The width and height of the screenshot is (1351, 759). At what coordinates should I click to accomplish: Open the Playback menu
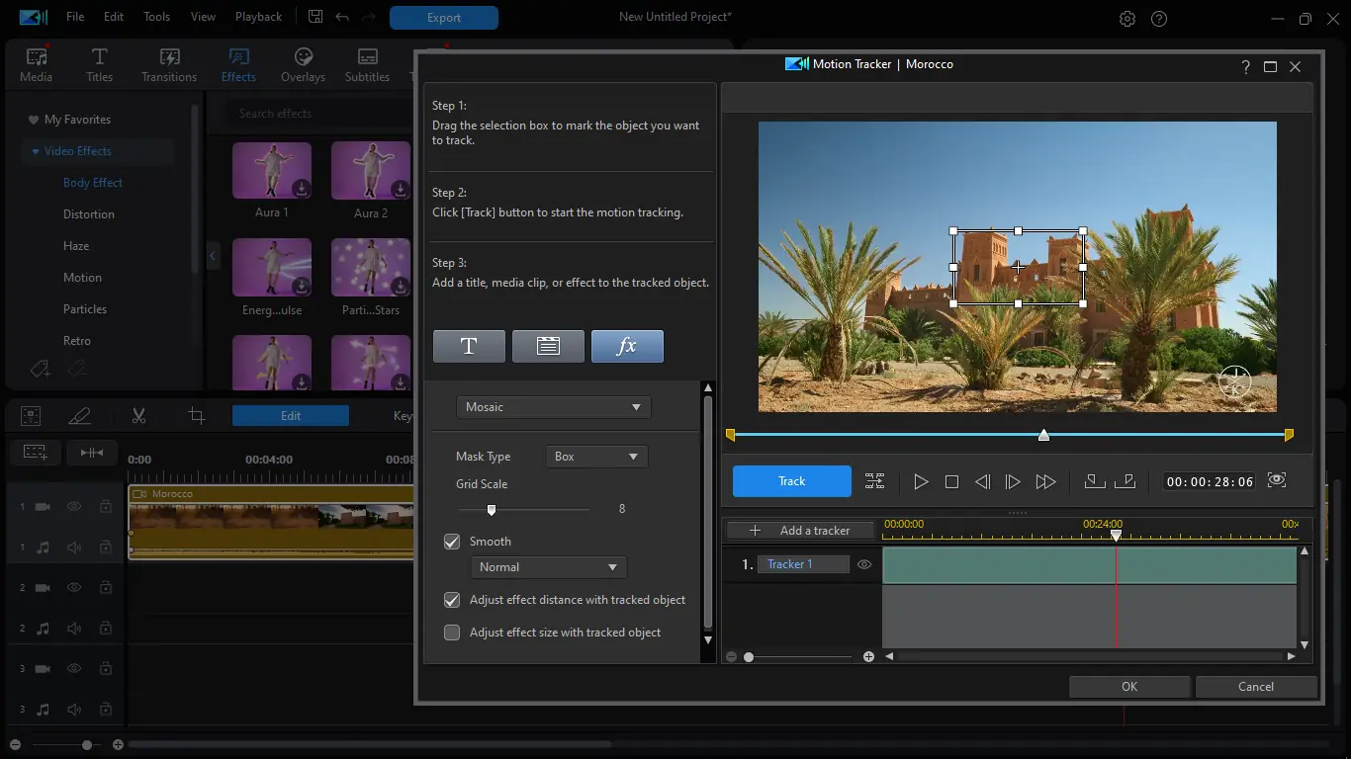(258, 17)
